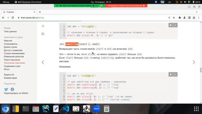Open a new browser tab
The image size is (202, 114).
click(40, 12)
